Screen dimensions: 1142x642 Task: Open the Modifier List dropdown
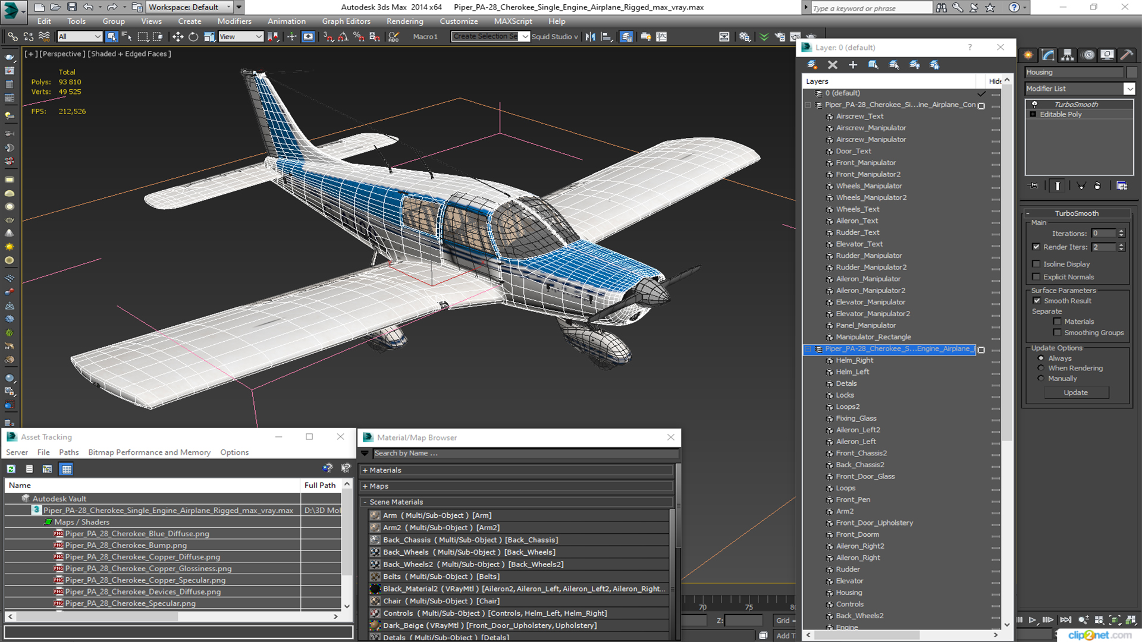point(1129,89)
